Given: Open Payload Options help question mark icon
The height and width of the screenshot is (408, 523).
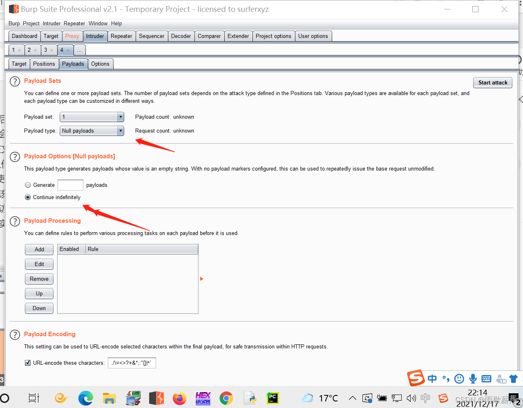Looking at the screenshot, I should point(15,157).
